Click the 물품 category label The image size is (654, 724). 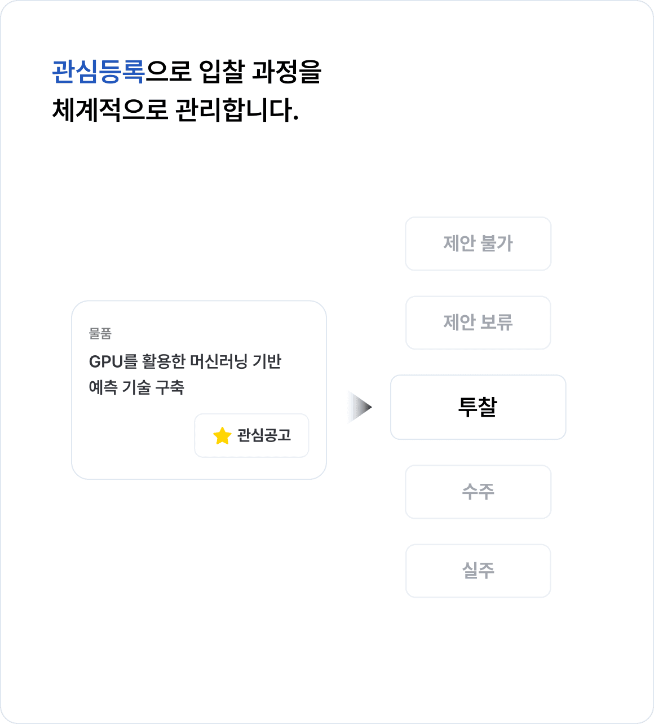[x=100, y=334]
